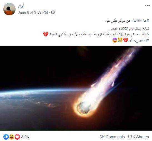Click the broken heart emoji on asteroid line
Screen dimensions: 152x141
pos(46,34)
